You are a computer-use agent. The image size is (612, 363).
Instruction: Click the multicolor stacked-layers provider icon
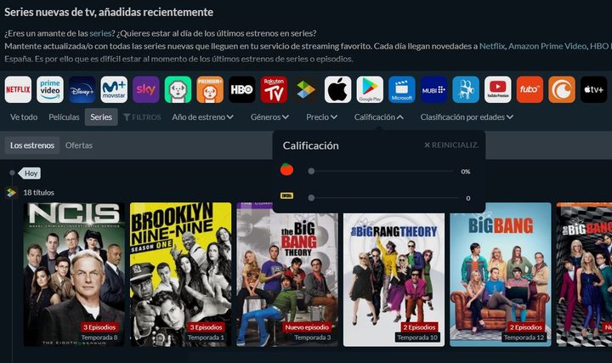point(306,89)
